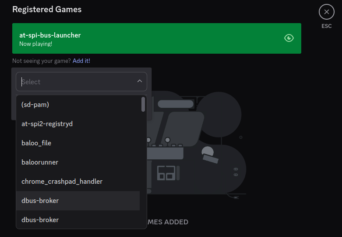
Task: Choose (sd-pam) from the list
Action: click(x=78, y=105)
